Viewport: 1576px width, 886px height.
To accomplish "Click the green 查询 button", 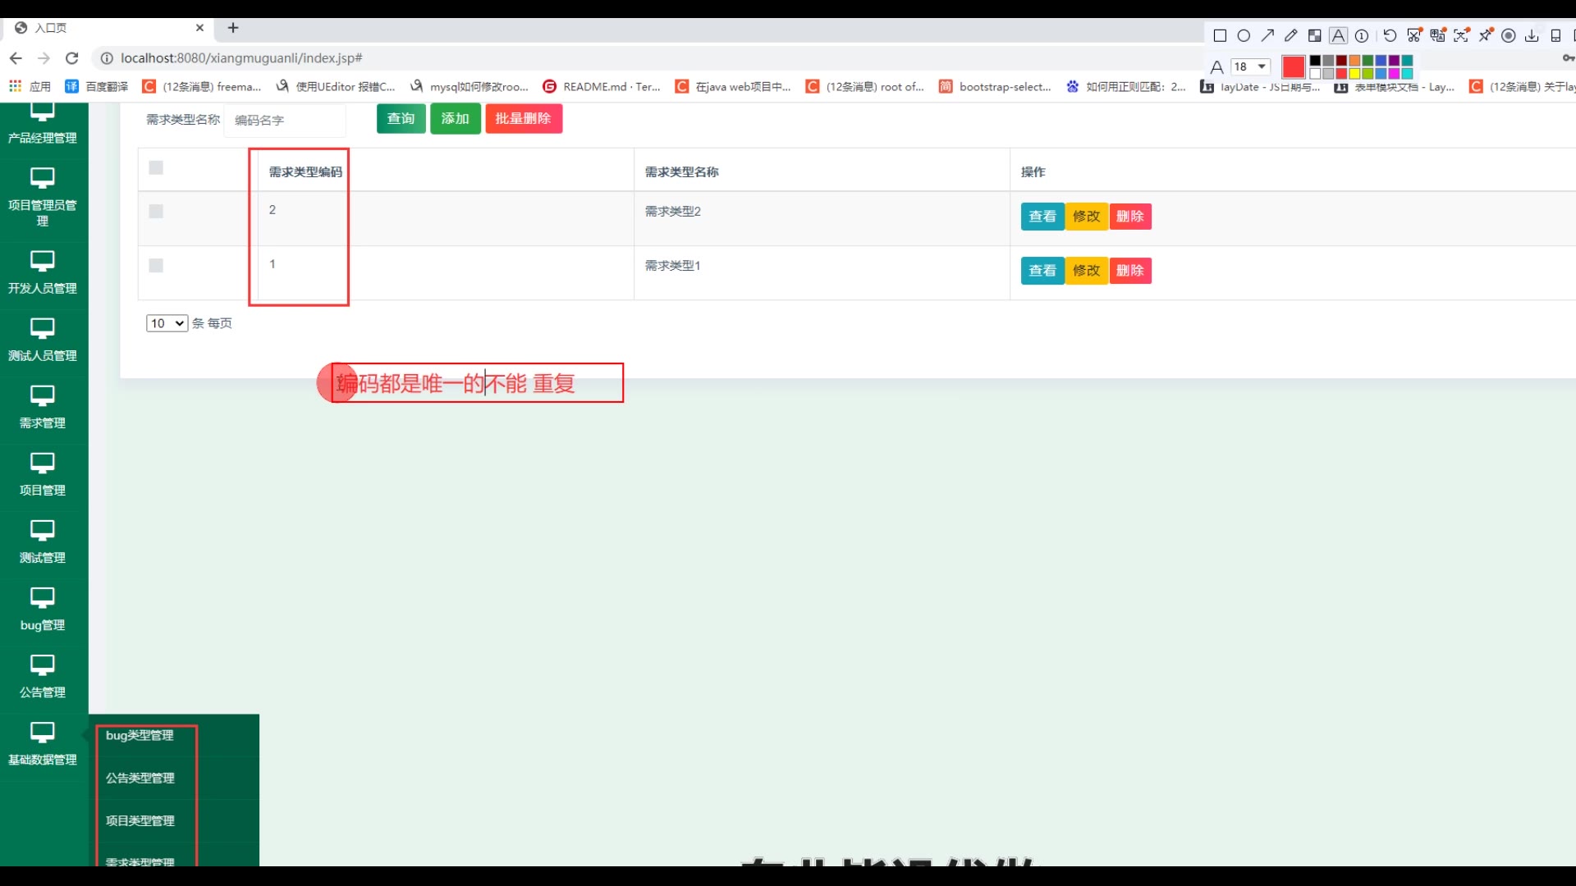I will [401, 119].
